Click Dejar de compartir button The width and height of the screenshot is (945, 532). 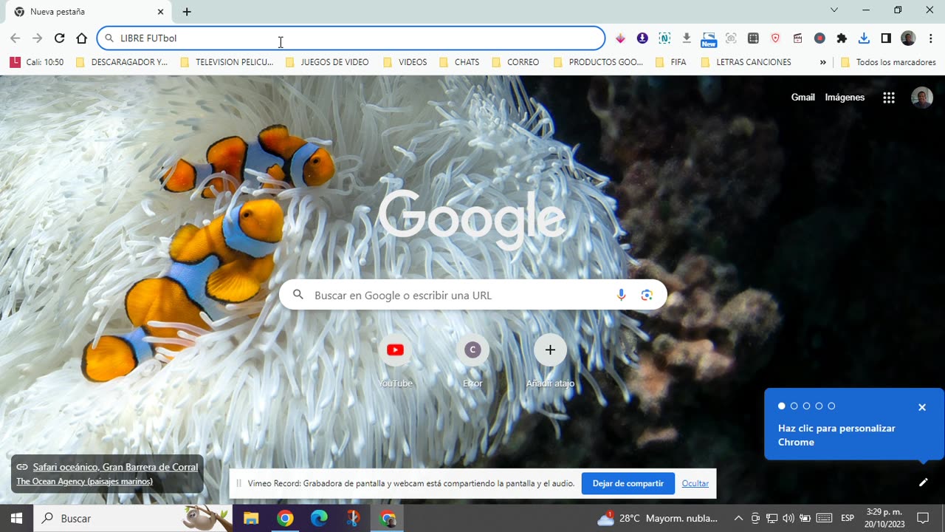[x=628, y=483]
